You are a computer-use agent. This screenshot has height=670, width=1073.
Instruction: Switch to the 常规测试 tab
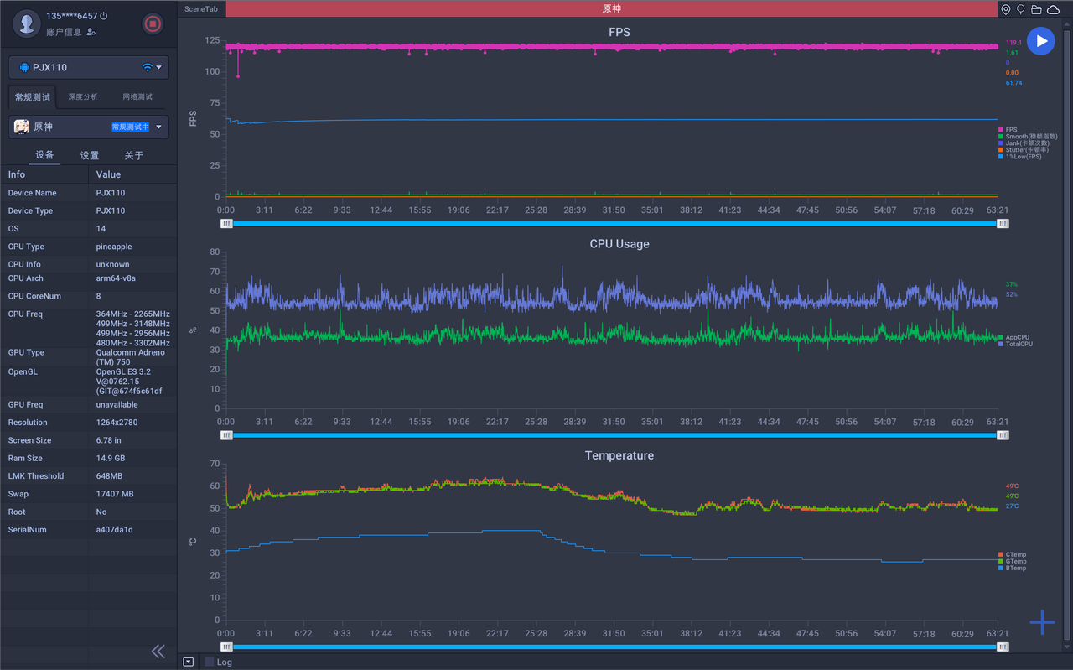(33, 97)
